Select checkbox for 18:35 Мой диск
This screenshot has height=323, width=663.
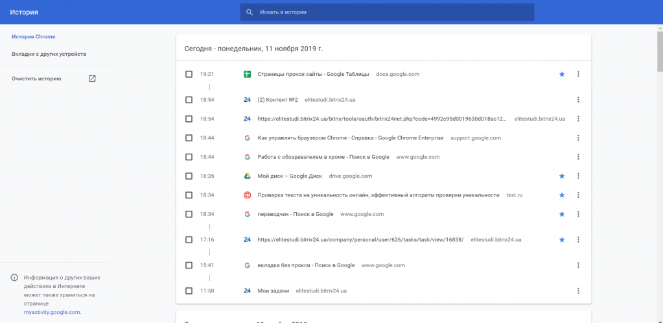tap(189, 176)
